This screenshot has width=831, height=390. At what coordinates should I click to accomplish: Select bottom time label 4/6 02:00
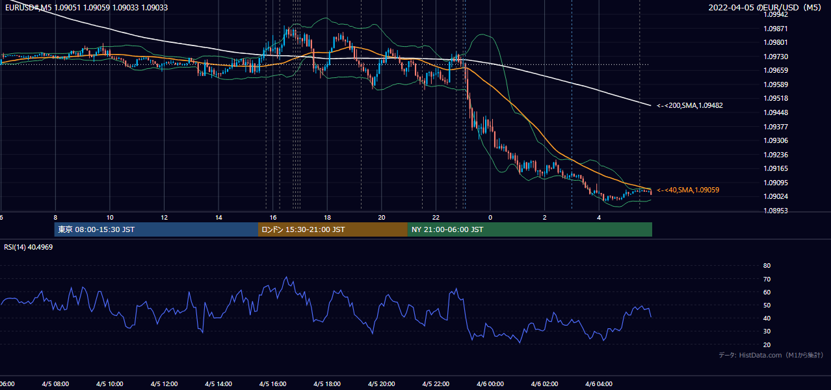pyautogui.click(x=545, y=384)
